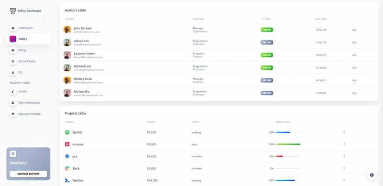
Task: Click the Soft UI Dashboard title
Action: coord(29,11)
